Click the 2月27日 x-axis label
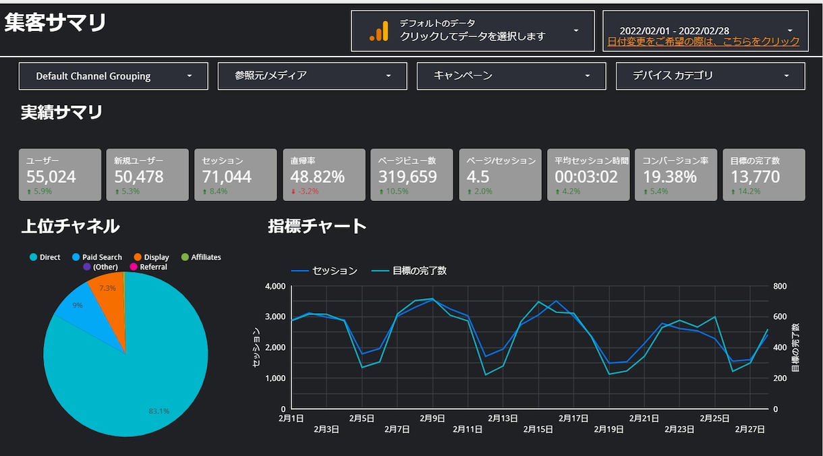Viewport: 823px width, 456px height. pyautogui.click(x=750, y=429)
